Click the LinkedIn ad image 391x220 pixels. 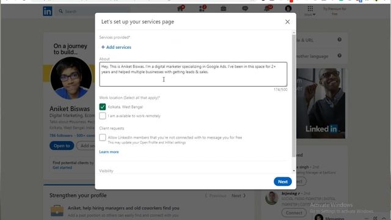pyautogui.click(x=321, y=103)
